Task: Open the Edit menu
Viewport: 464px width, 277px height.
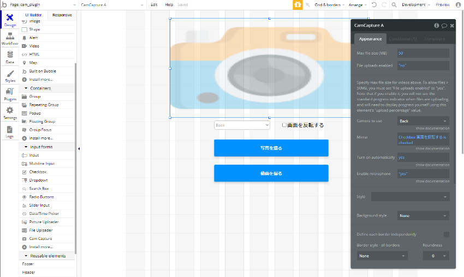Action: coord(154,5)
